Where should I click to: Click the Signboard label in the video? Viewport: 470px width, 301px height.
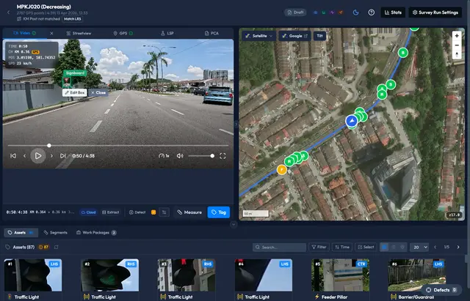(x=75, y=73)
